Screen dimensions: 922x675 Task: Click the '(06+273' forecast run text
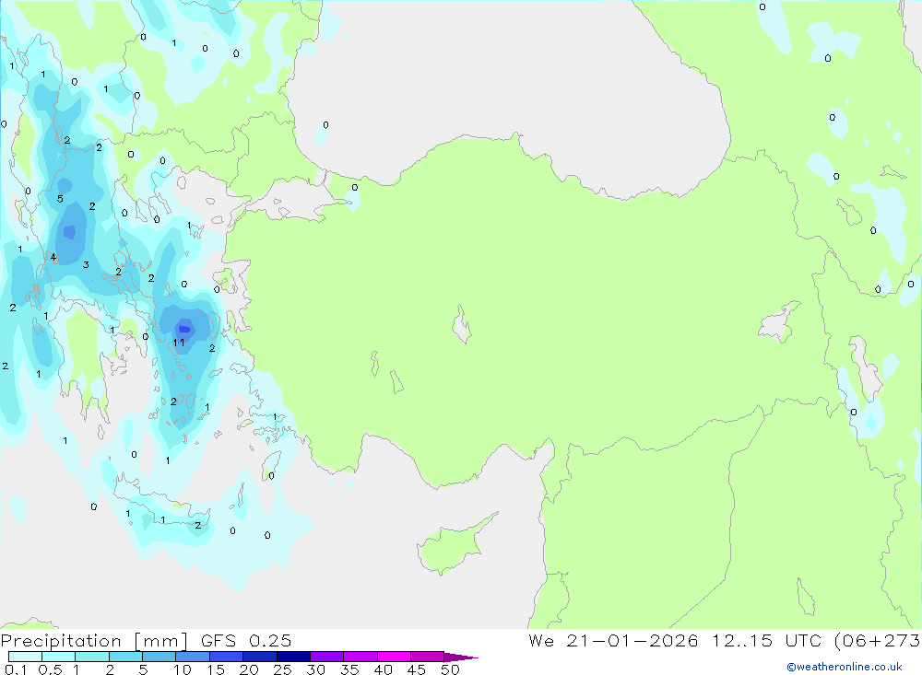tap(878, 641)
